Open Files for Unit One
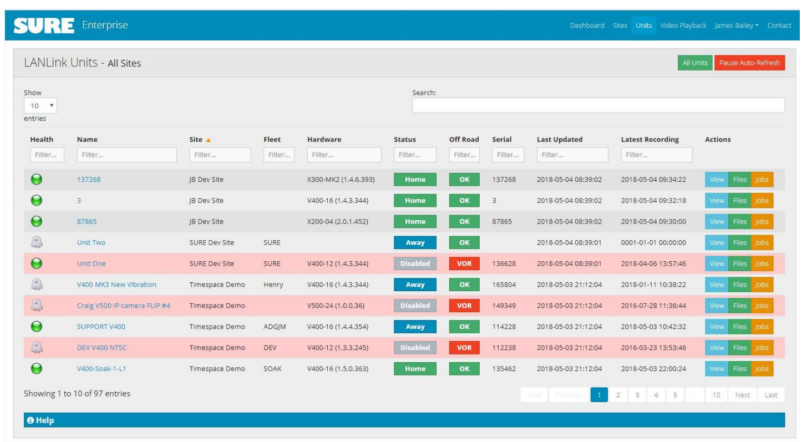 coord(739,263)
